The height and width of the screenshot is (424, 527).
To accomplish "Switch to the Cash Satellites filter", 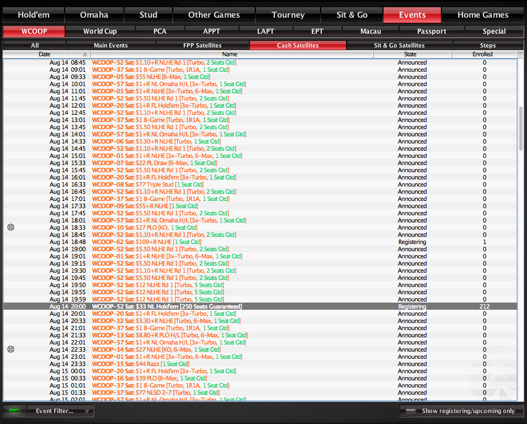I will coord(297,45).
